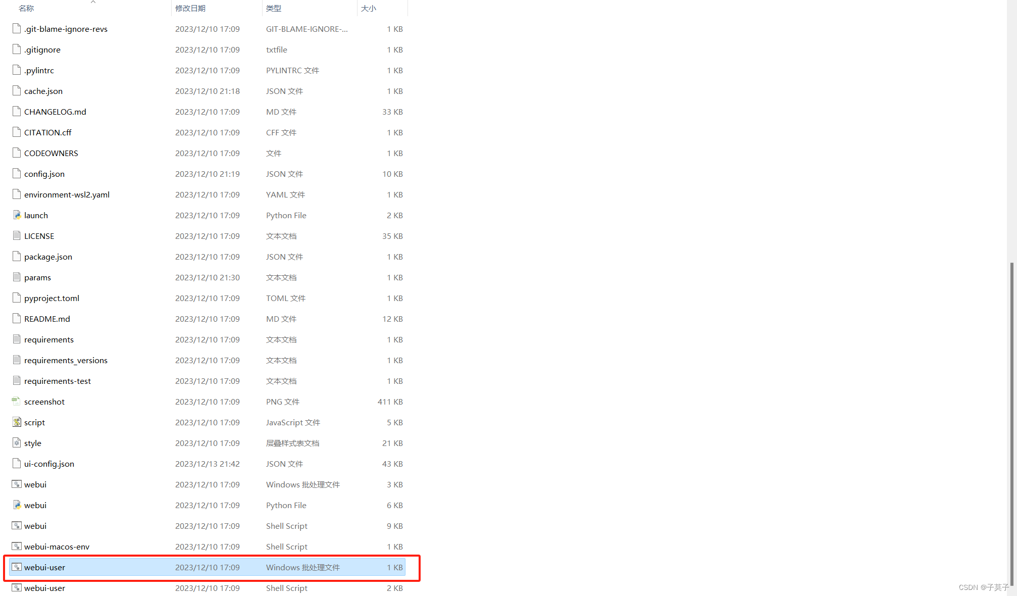Click the params text document icon

pos(17,277)
